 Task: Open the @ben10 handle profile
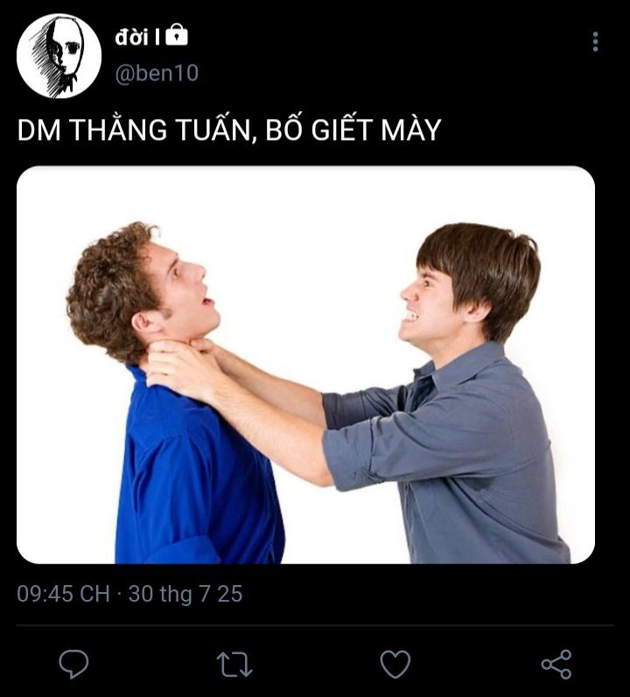click(x=157, y=73)
